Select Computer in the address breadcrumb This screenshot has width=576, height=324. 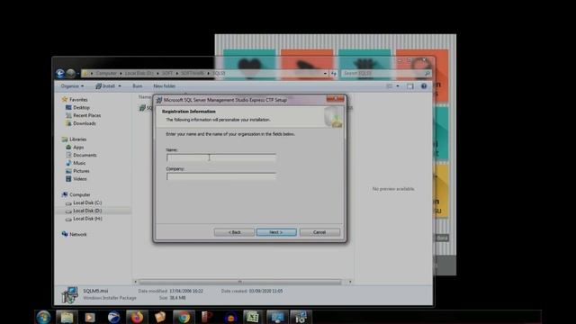(106, 74)
